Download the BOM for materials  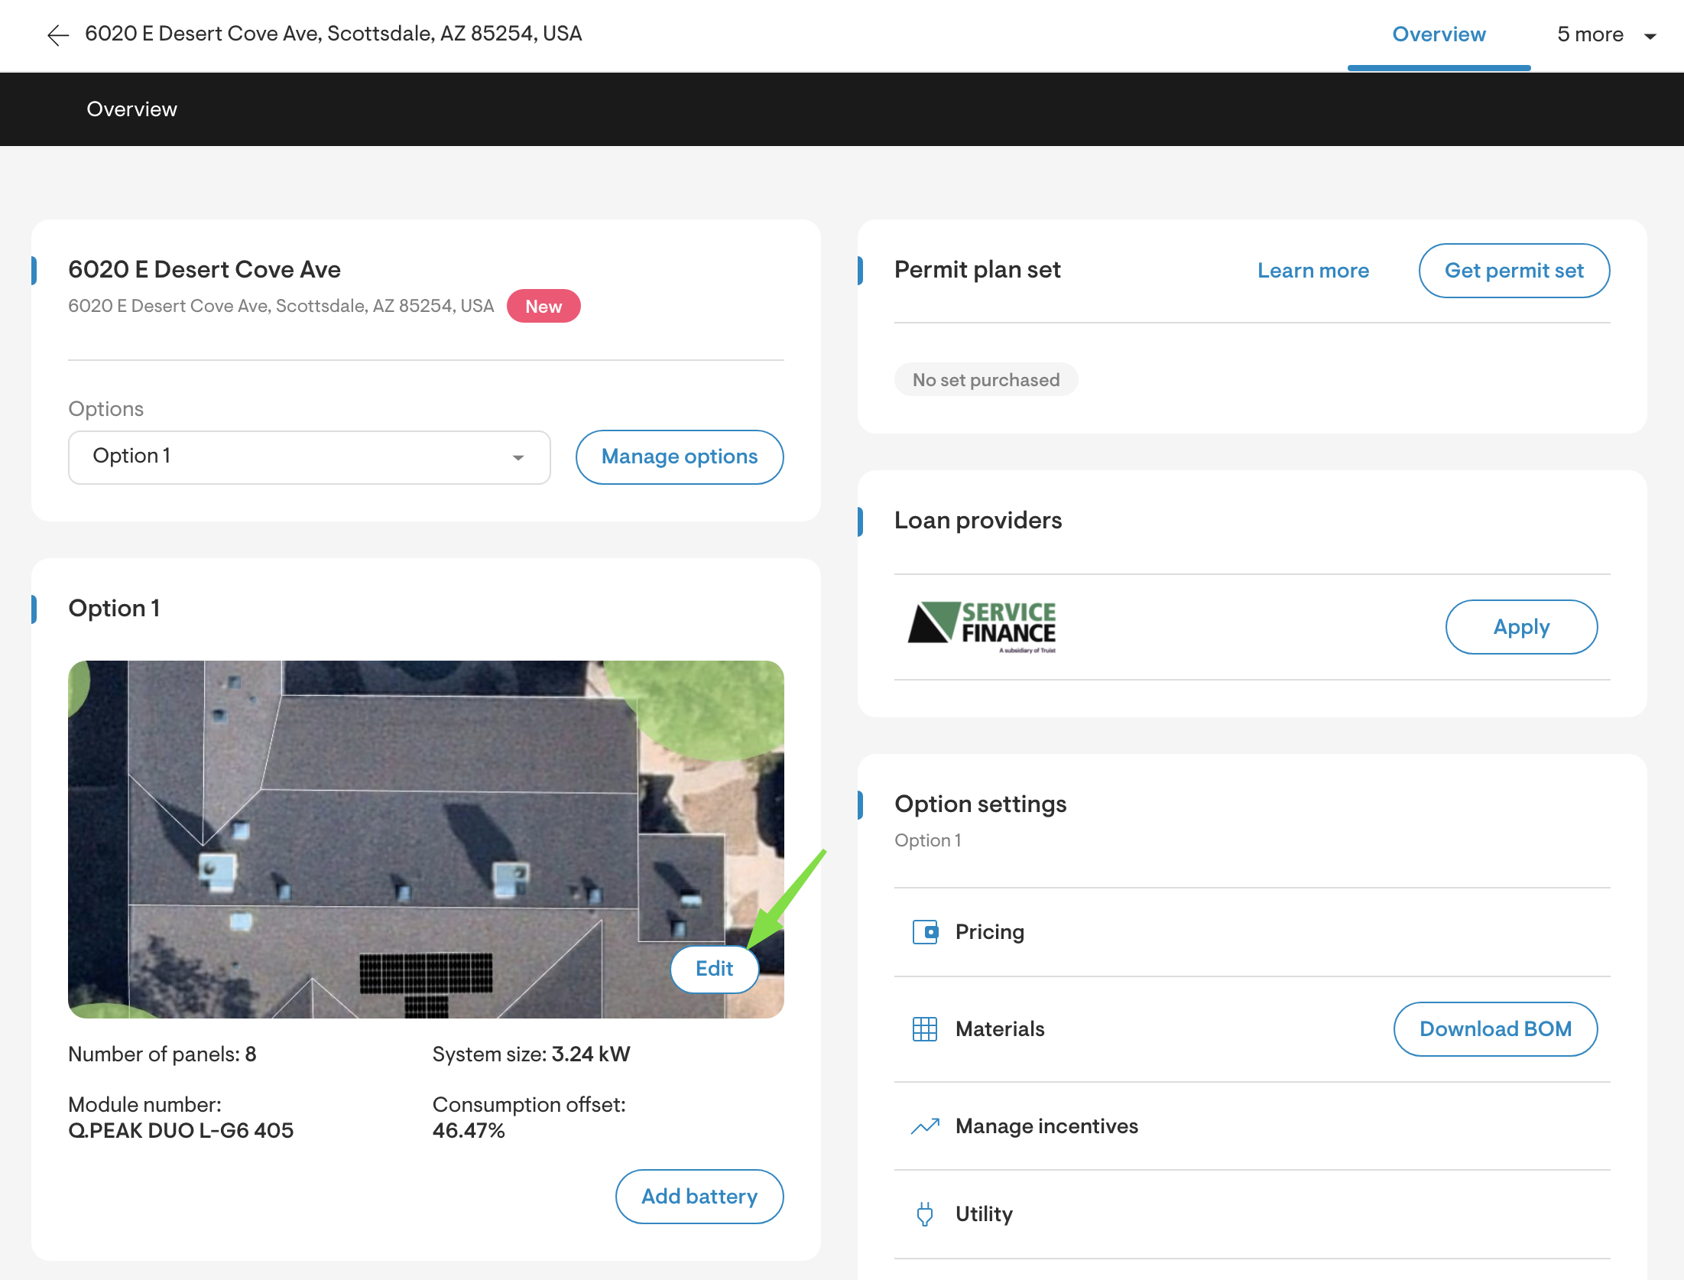[1494, 1029]
